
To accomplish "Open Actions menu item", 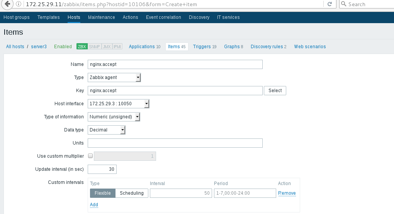I will (x=131, y=17).
